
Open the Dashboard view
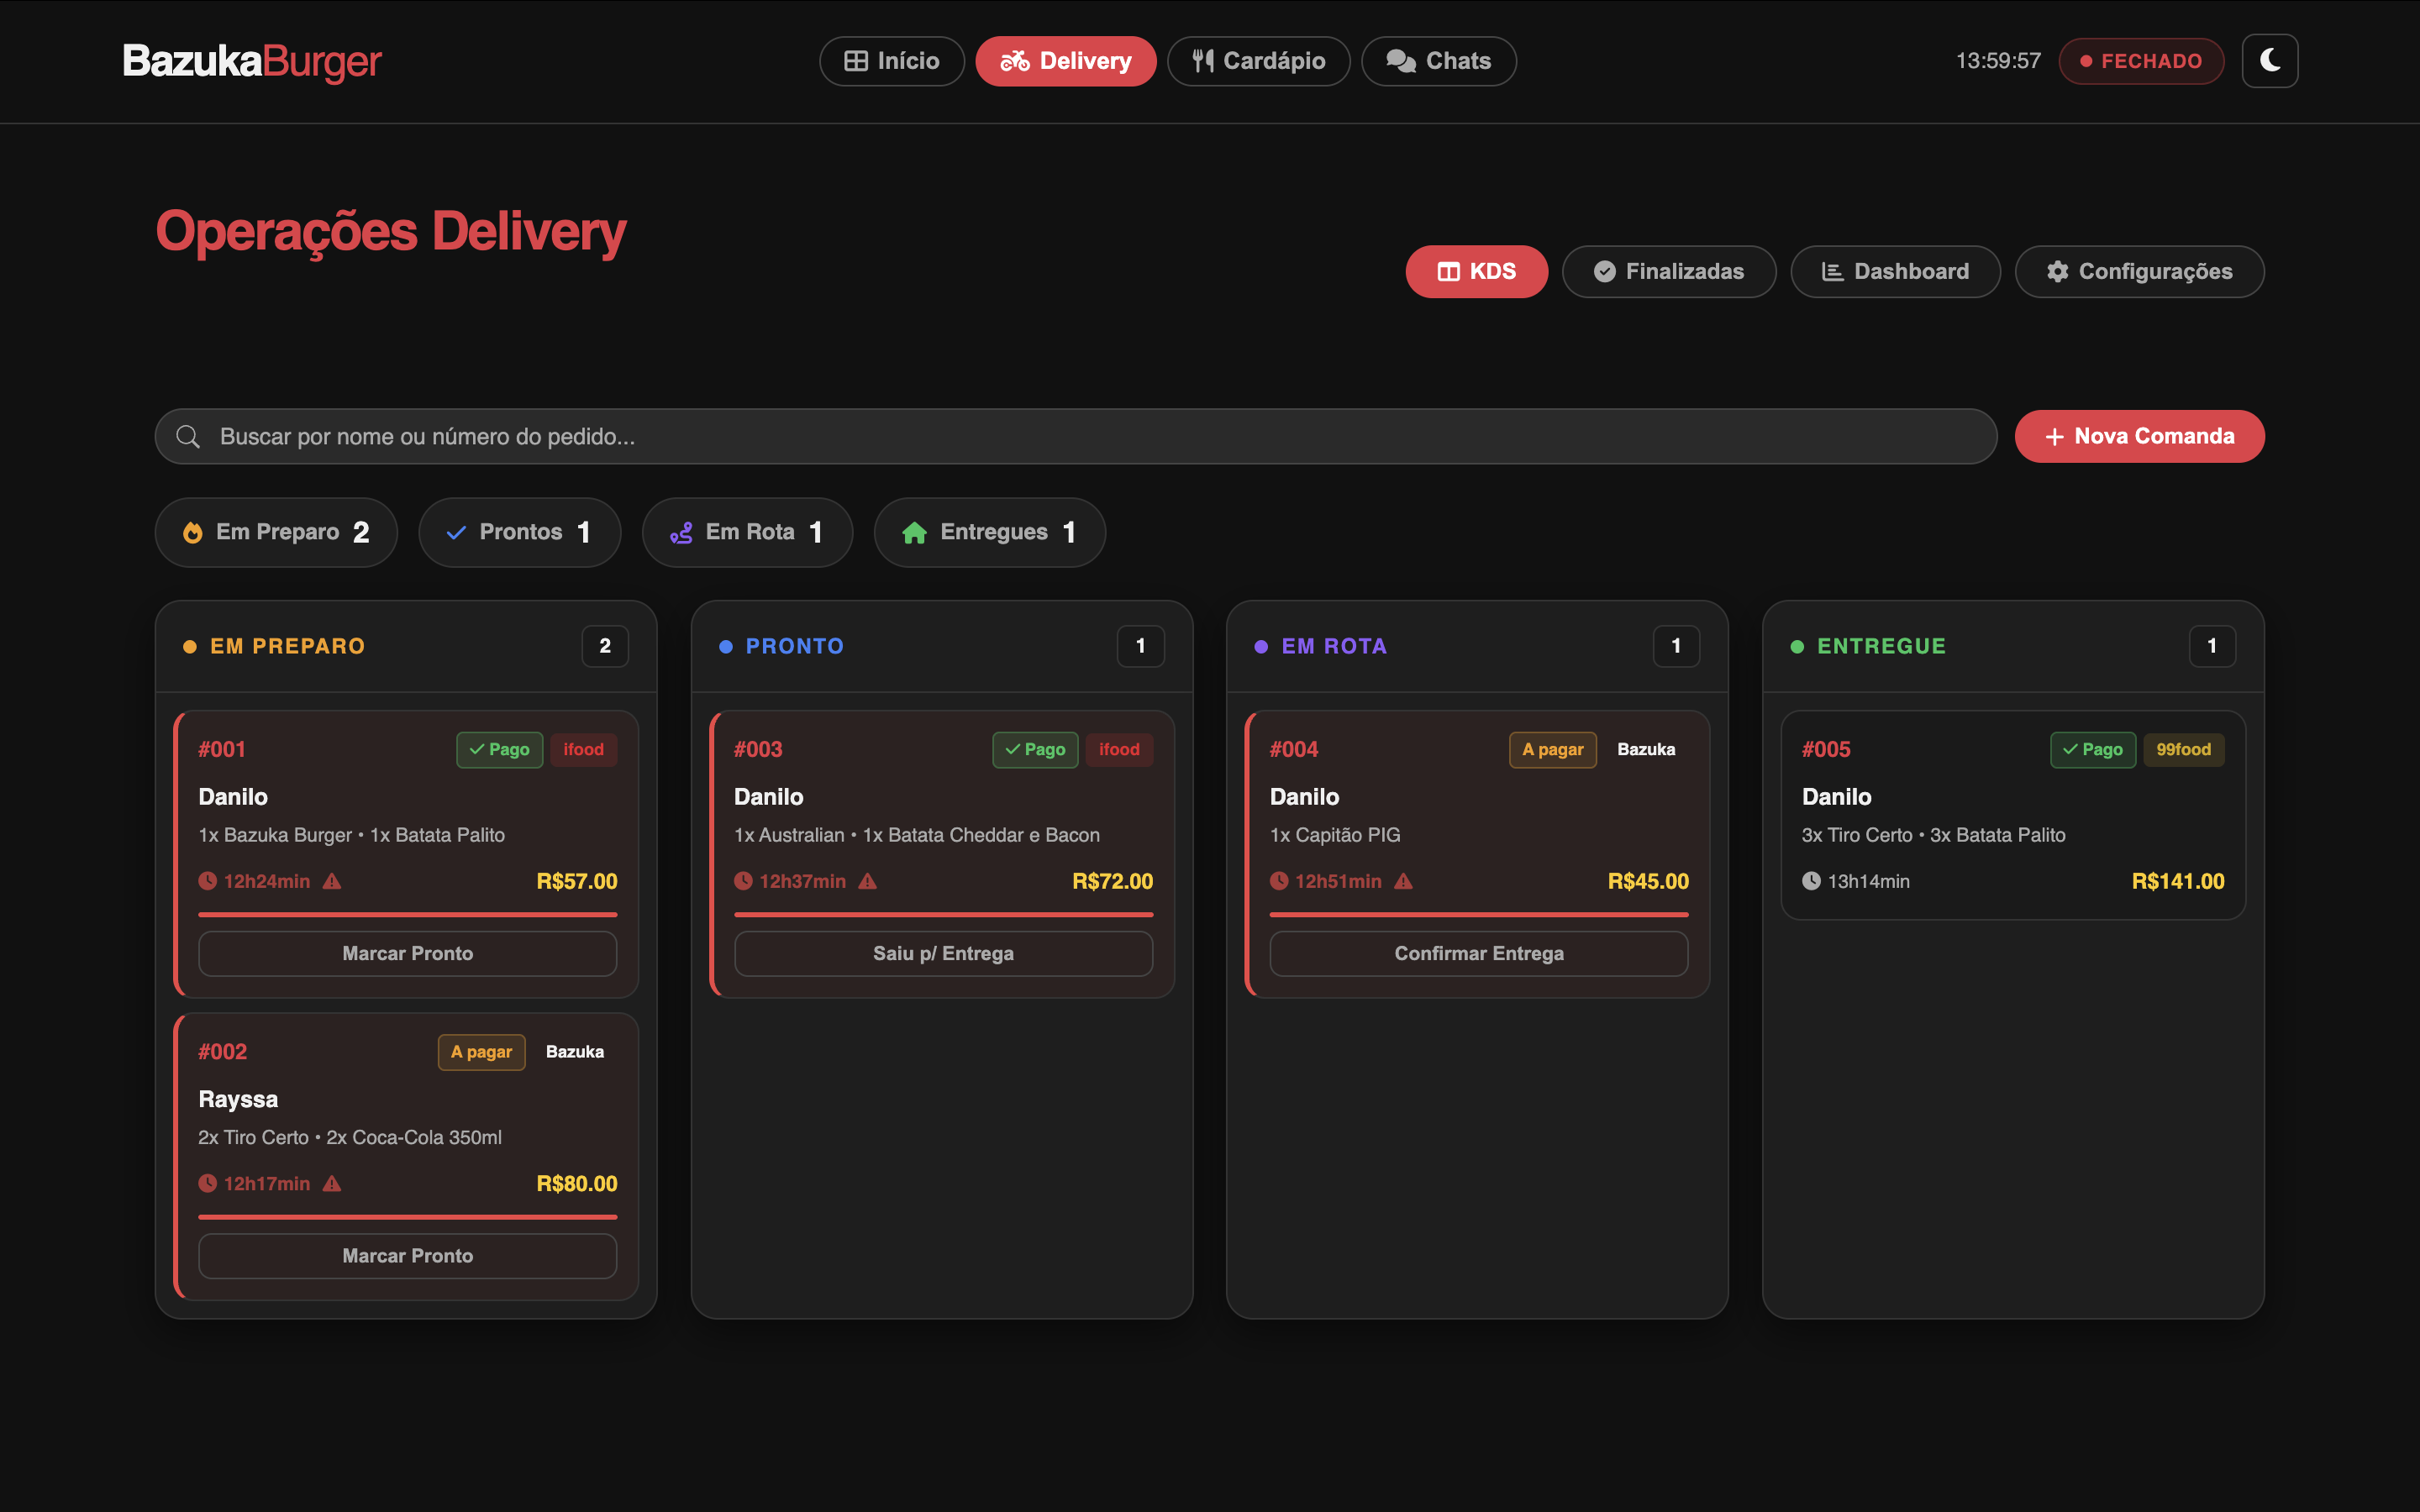(x=1895, y=271)
